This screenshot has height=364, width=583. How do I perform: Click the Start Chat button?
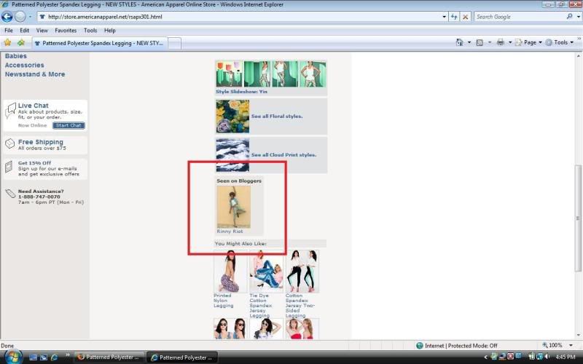point(69,125)
